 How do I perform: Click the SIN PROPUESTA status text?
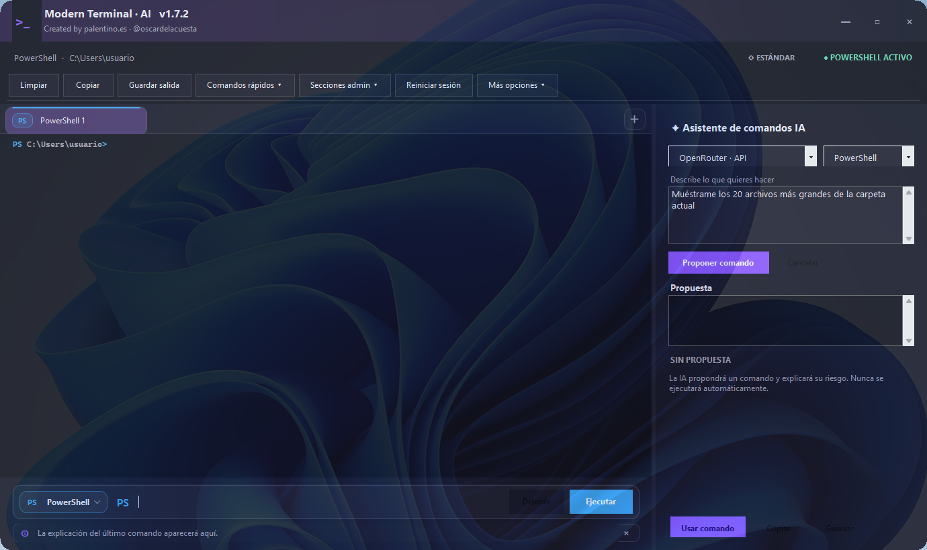pyautogui.click(x=701, y=360)
